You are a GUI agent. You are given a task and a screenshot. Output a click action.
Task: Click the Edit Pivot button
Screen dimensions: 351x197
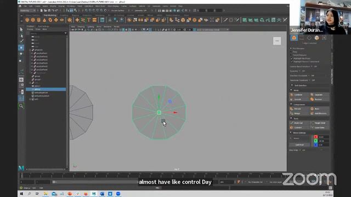(299, 144)
